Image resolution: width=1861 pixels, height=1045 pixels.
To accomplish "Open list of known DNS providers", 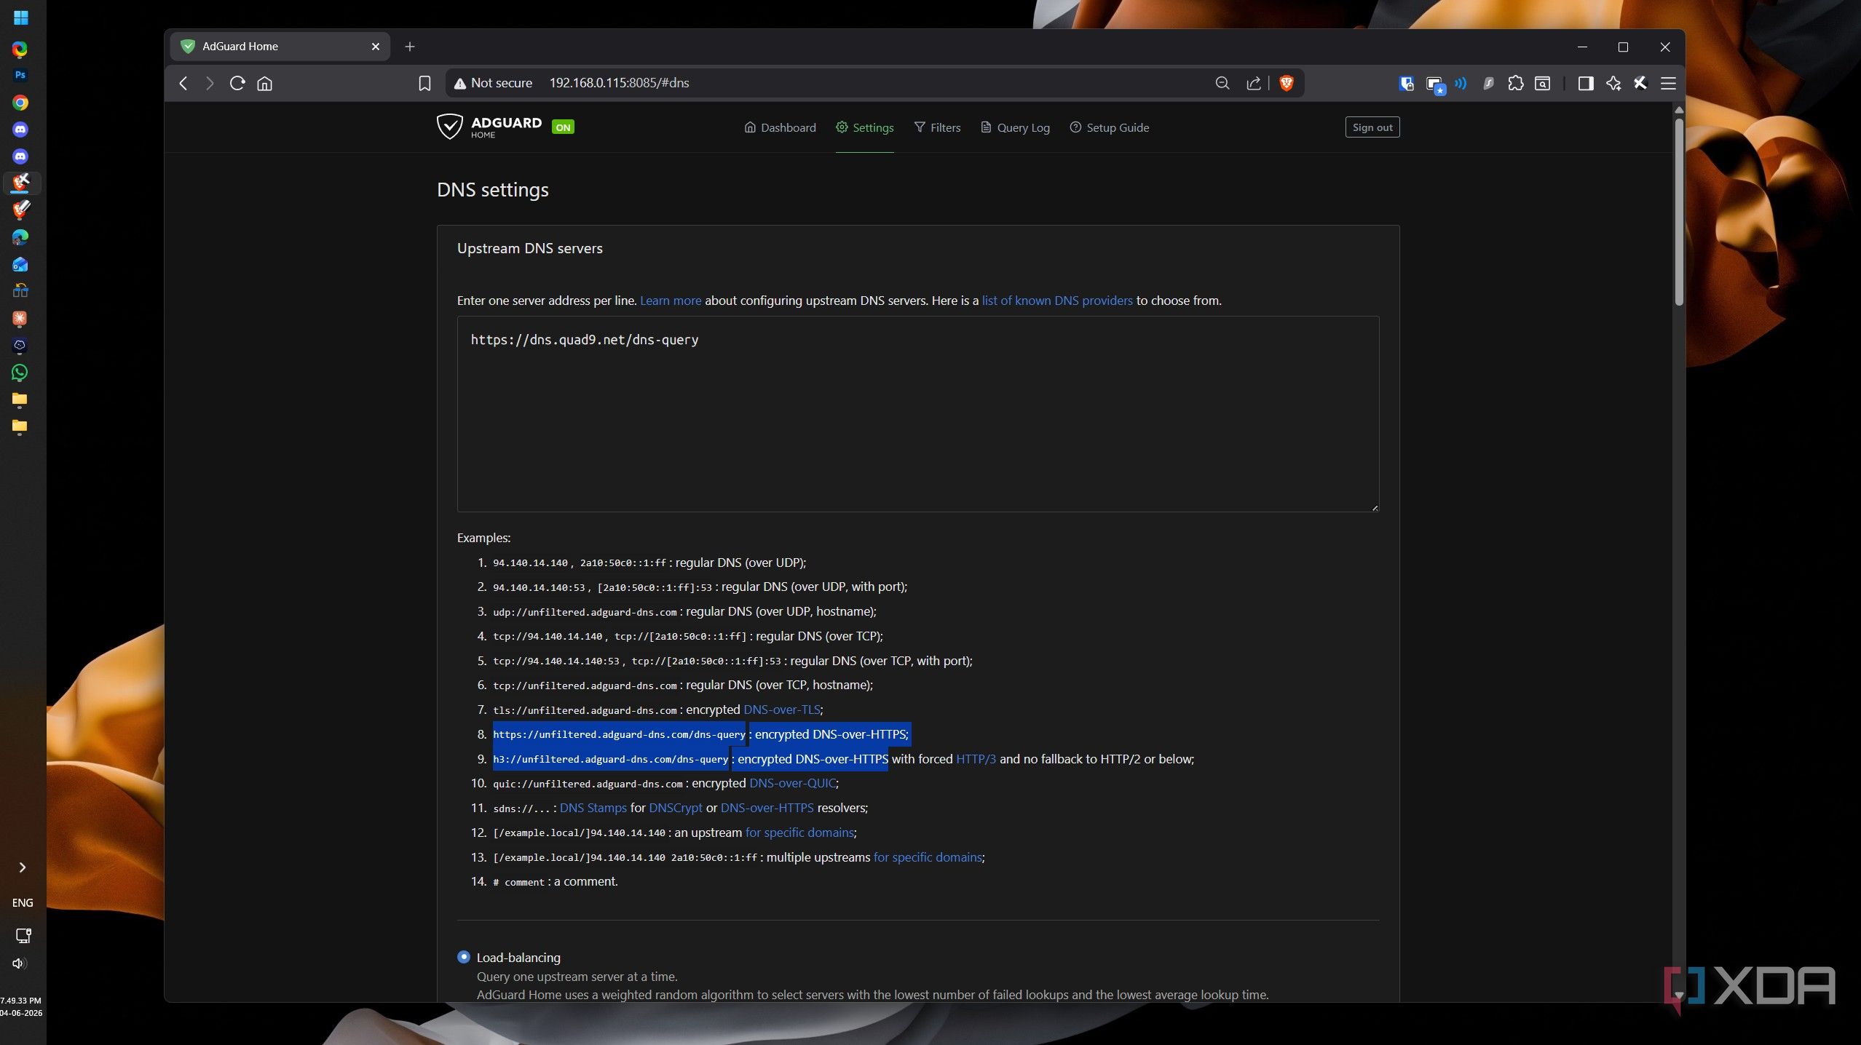I will coord(1057,301).
